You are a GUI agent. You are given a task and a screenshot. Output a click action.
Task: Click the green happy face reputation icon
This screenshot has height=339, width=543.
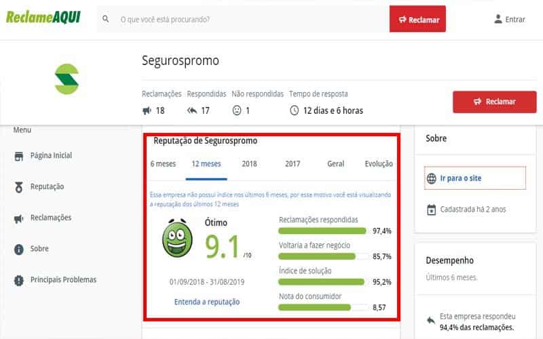[177, 239]
